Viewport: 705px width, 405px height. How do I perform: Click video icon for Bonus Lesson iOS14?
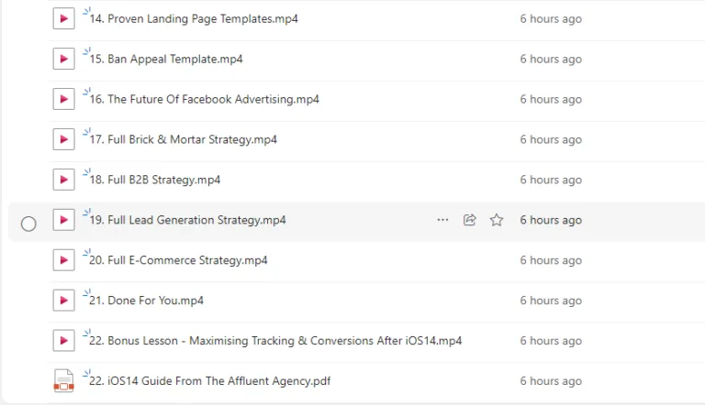point(63,341)
